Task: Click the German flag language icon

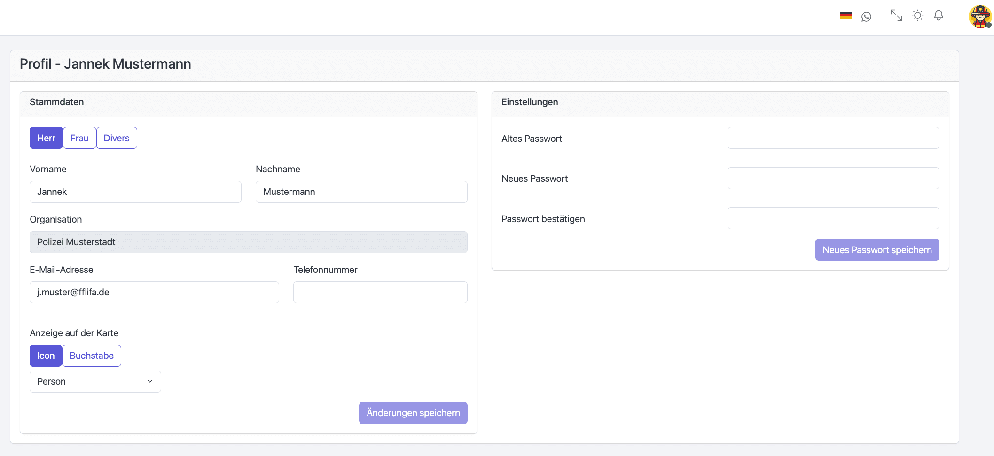Action: tap(846, 15)
